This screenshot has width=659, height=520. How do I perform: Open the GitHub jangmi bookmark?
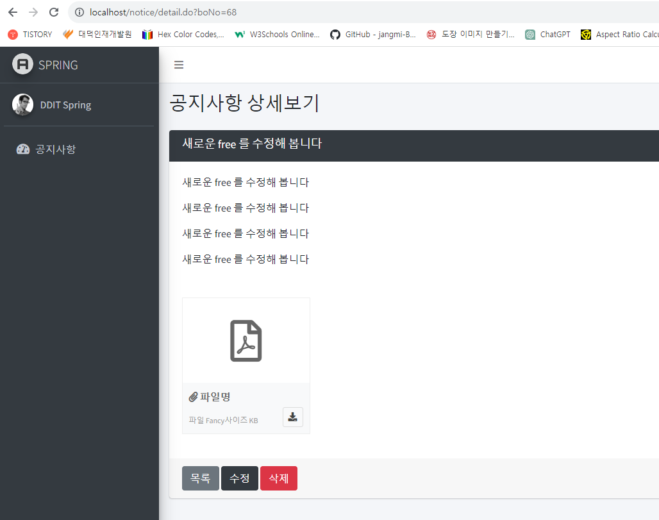click(373, 35)
